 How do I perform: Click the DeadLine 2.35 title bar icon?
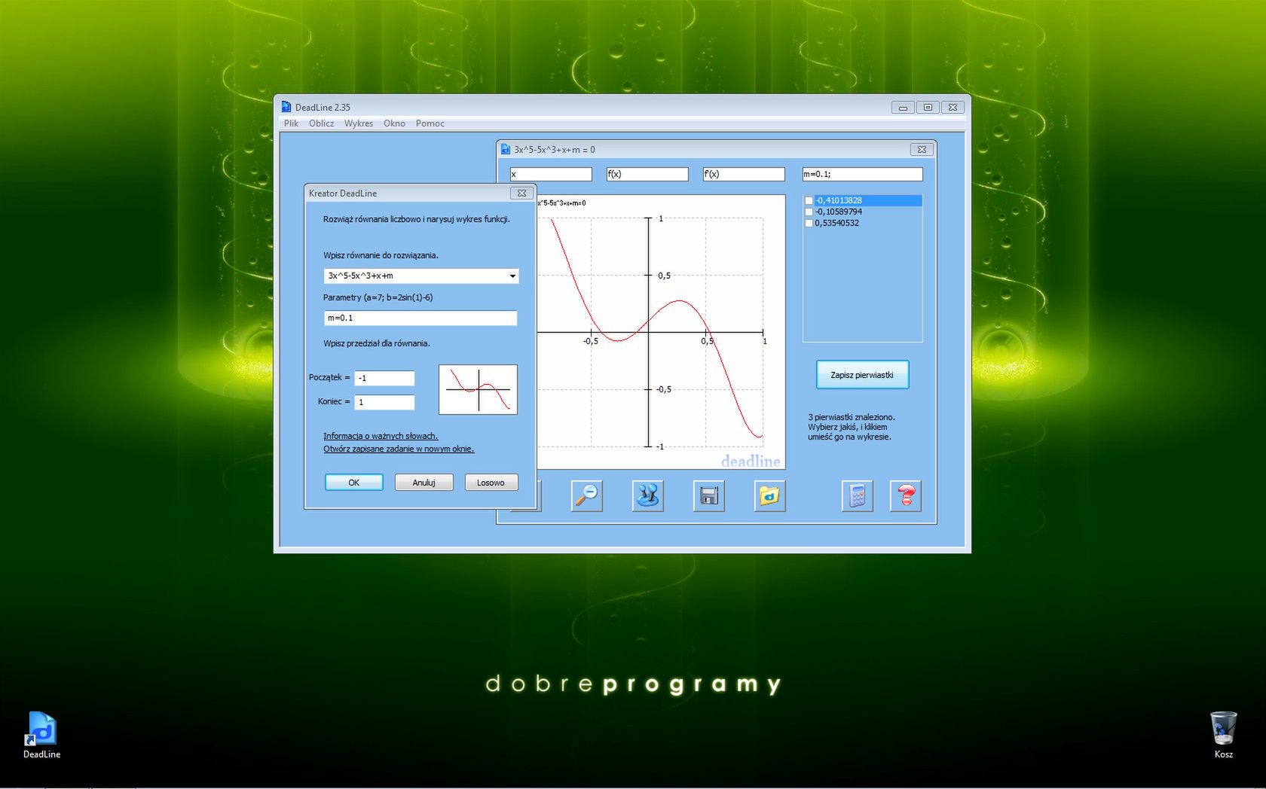286,107
